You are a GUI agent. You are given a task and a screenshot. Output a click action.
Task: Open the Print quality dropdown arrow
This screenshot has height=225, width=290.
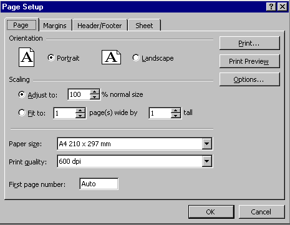click(207, 161)
